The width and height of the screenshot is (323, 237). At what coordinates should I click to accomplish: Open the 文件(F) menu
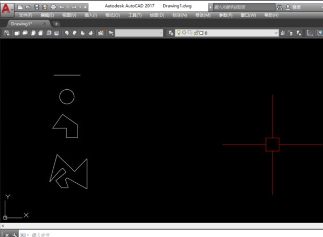coord(26,15)
